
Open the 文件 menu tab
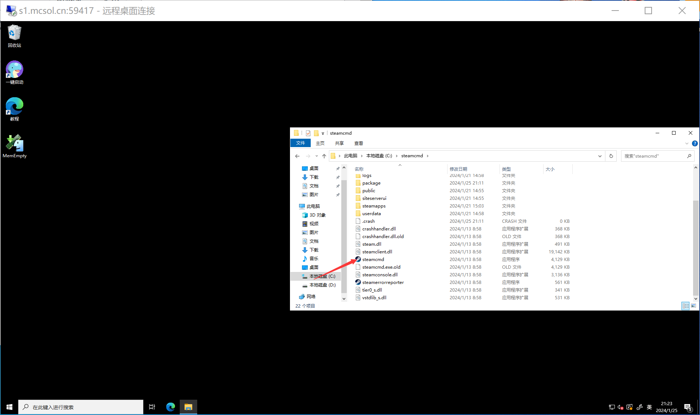(301, 143)
